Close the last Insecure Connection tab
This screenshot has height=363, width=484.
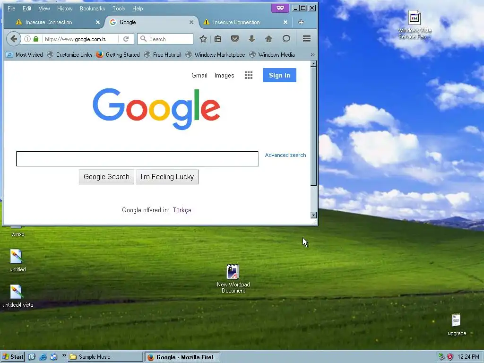(285, 22)
